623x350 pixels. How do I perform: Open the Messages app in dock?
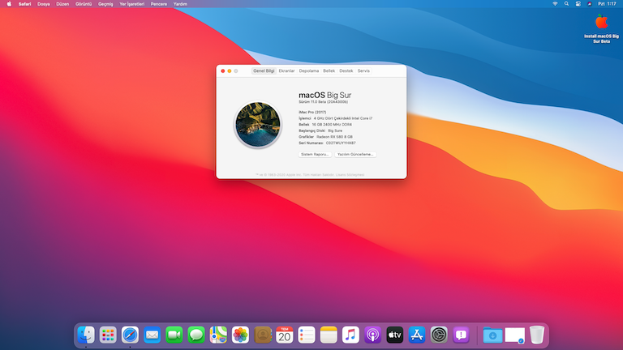click(195, 335)
